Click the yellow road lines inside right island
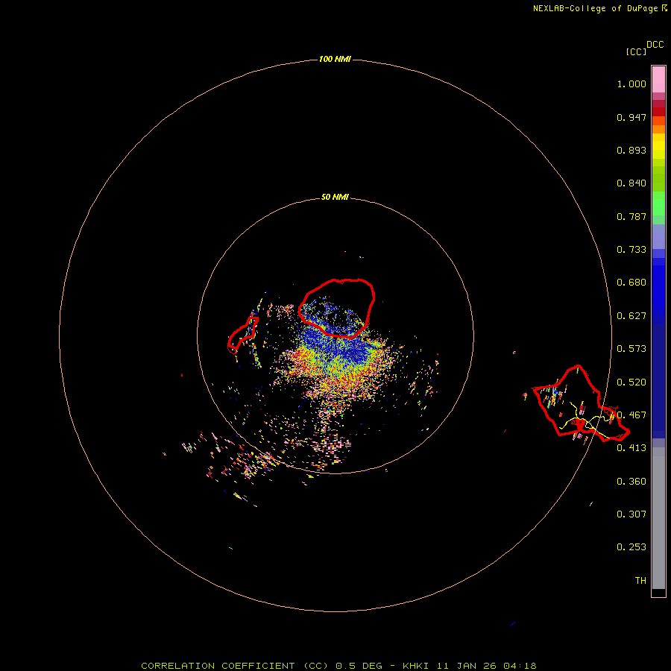This screenshot has width=671, height=671. coord(584,420)
